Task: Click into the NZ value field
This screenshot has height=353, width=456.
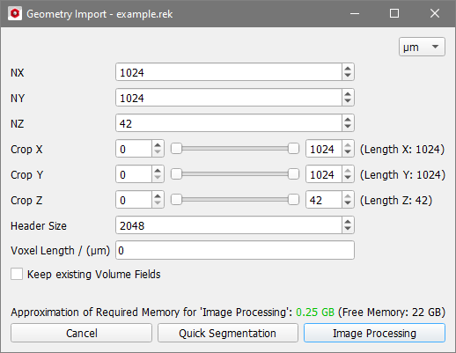Action: click(x=229, y=123)
